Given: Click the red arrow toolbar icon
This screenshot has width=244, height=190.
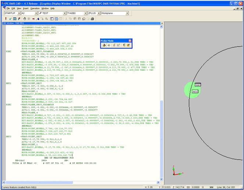Looking at the screenshot, I should pyautogui.click(x=33, y=19).
